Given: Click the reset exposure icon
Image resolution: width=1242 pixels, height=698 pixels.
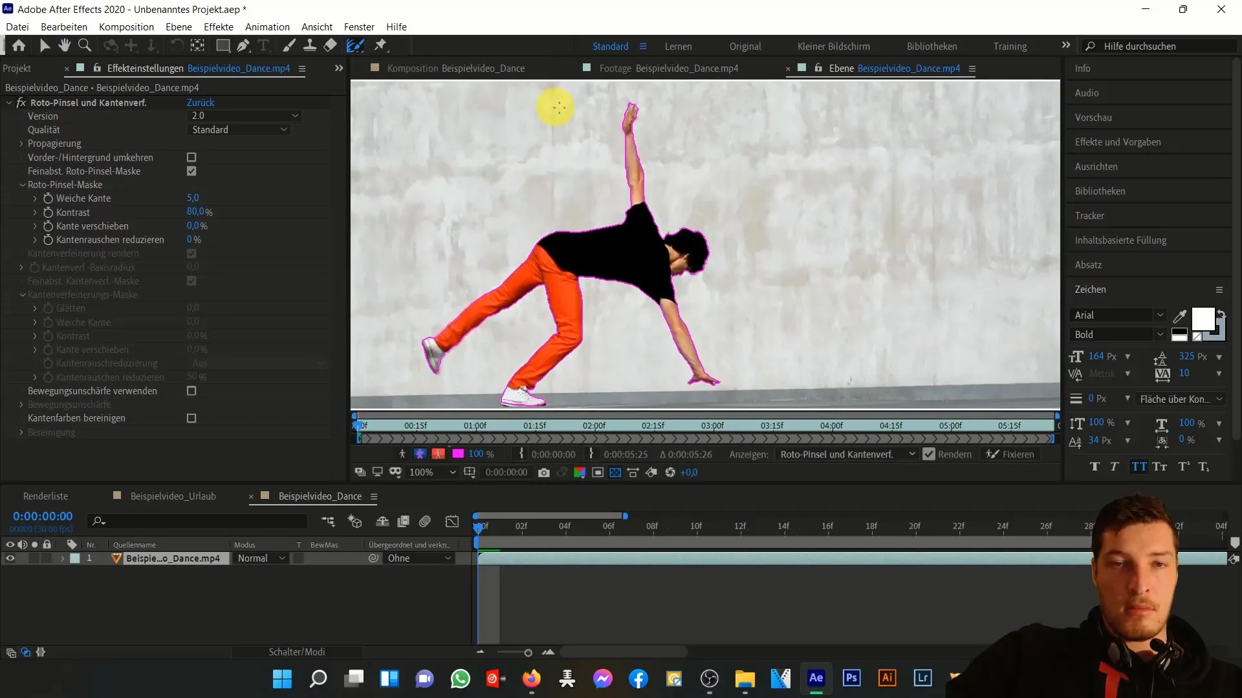Looking at the screenshot, I should [x=670, y=472].
